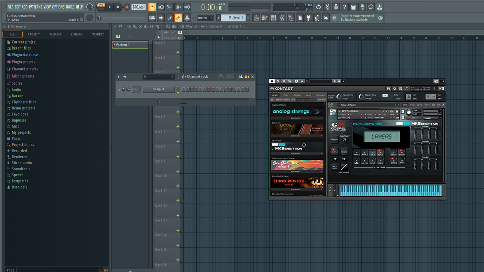Open the mixer view icon
Image resolution: width=484 pixels, height=272 pixels.
[x=282, y=18]
